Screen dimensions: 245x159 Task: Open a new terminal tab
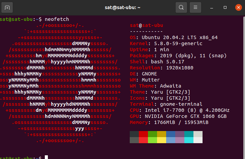[7, 7]
